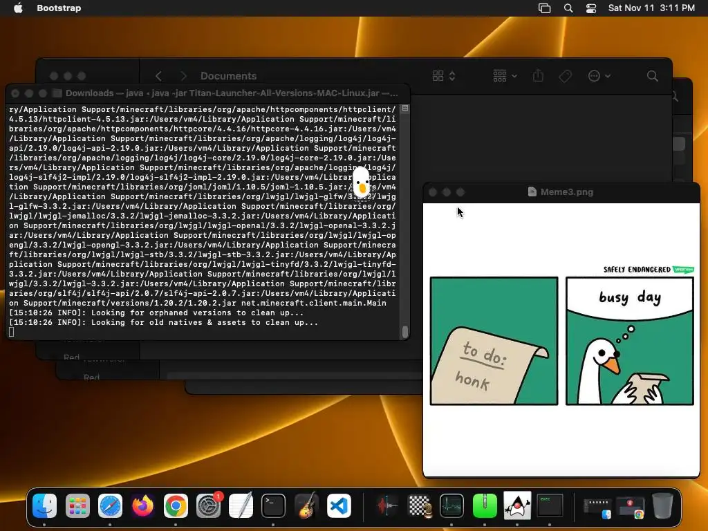
Task: Click the Meme3.png document proxy icon
Action: pos(532,192)
